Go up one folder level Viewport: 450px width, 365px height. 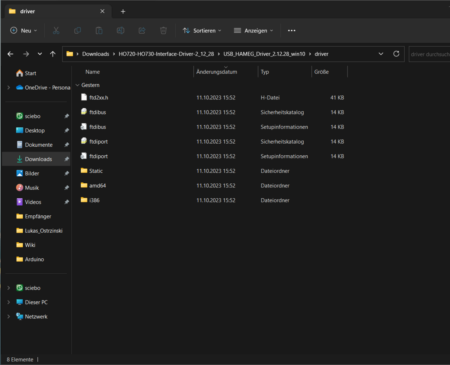point(53,54)
